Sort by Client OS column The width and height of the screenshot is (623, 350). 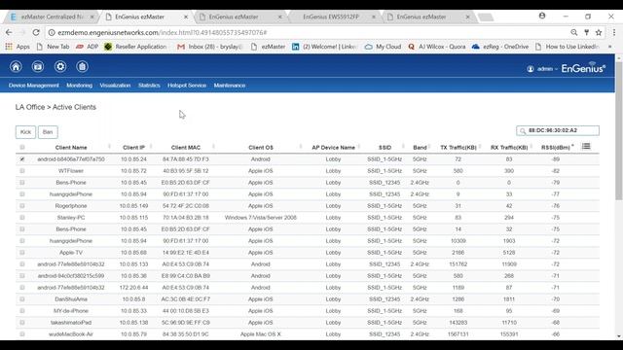click(x=261, y=147)
